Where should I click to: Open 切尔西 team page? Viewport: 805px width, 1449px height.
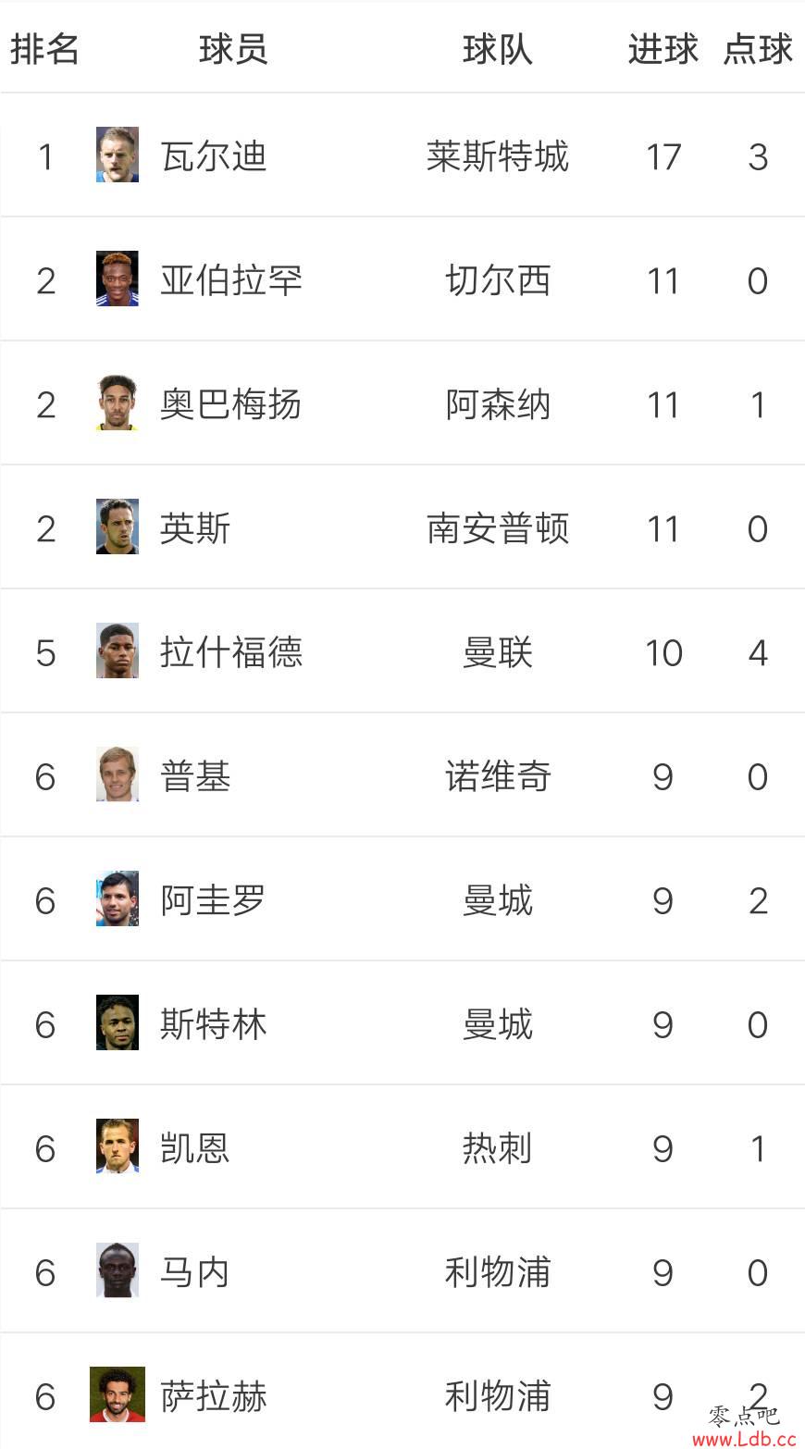click(x=498, y=280)
